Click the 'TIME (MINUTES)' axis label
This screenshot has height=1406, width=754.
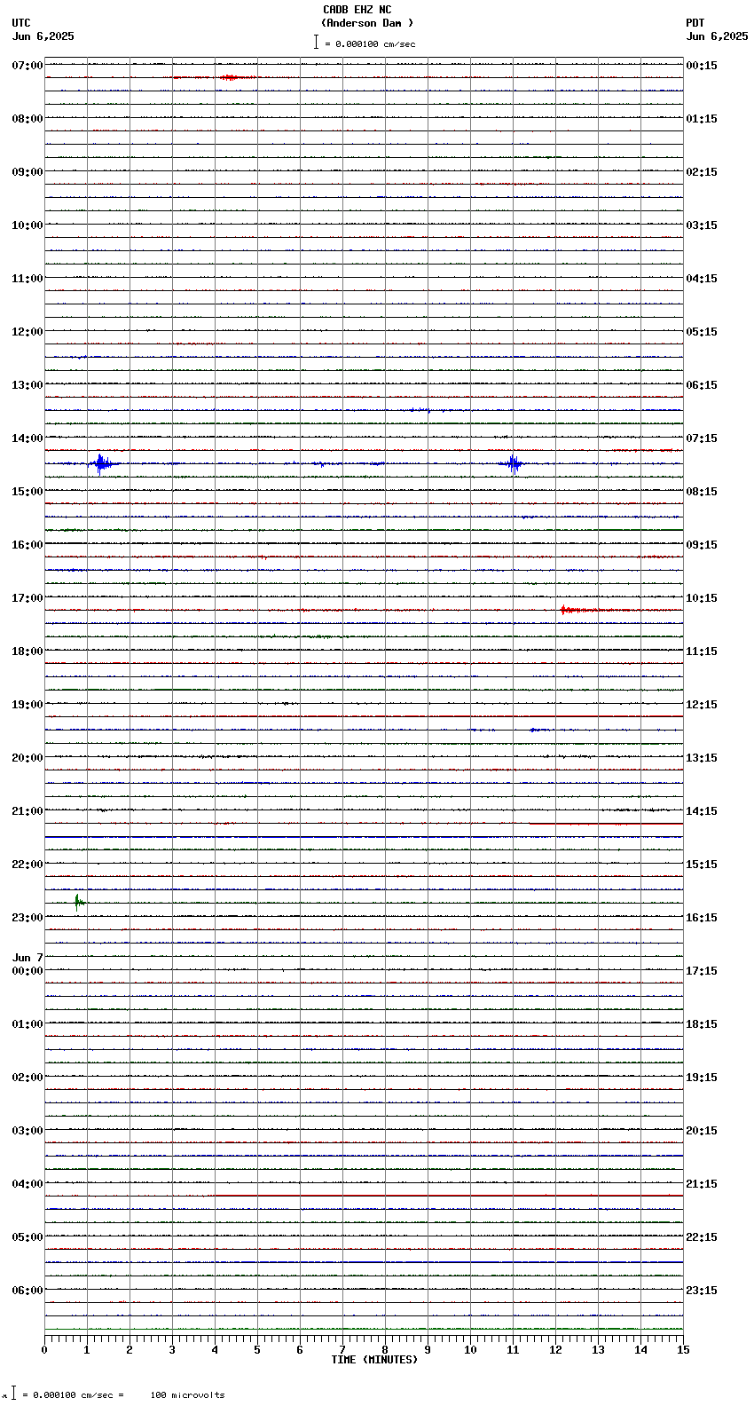[374, 1360]
